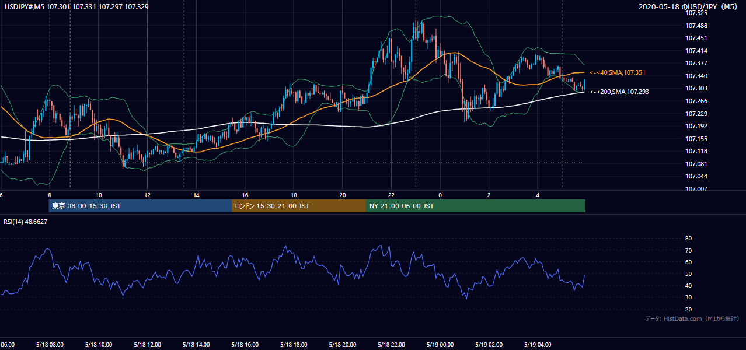This screenshot has height=350, width=746.
Task: Select the 東京 08:00-15:30 JST session bar
Action: click(x=141, y=206)
